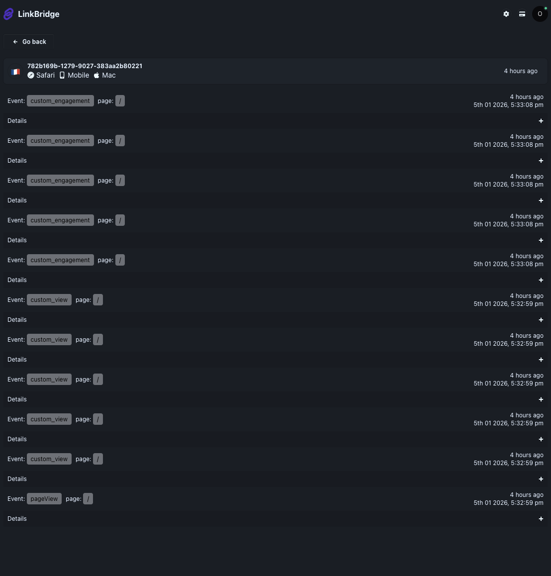
Task: Click the Go back button
Action: pos(28,42)
